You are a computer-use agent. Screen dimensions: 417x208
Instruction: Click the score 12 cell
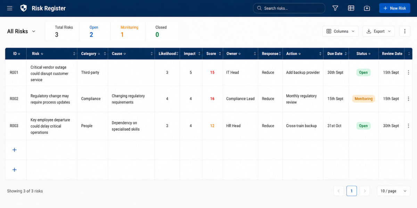pyautogui.click(x=212, y=126)
